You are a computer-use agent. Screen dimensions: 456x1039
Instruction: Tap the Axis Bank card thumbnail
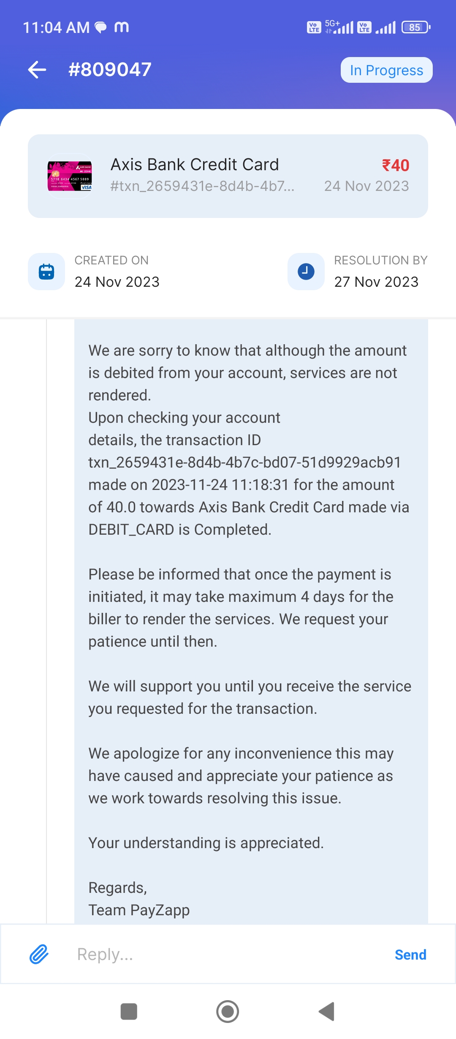pyautogui.click(x=70, y=176)
